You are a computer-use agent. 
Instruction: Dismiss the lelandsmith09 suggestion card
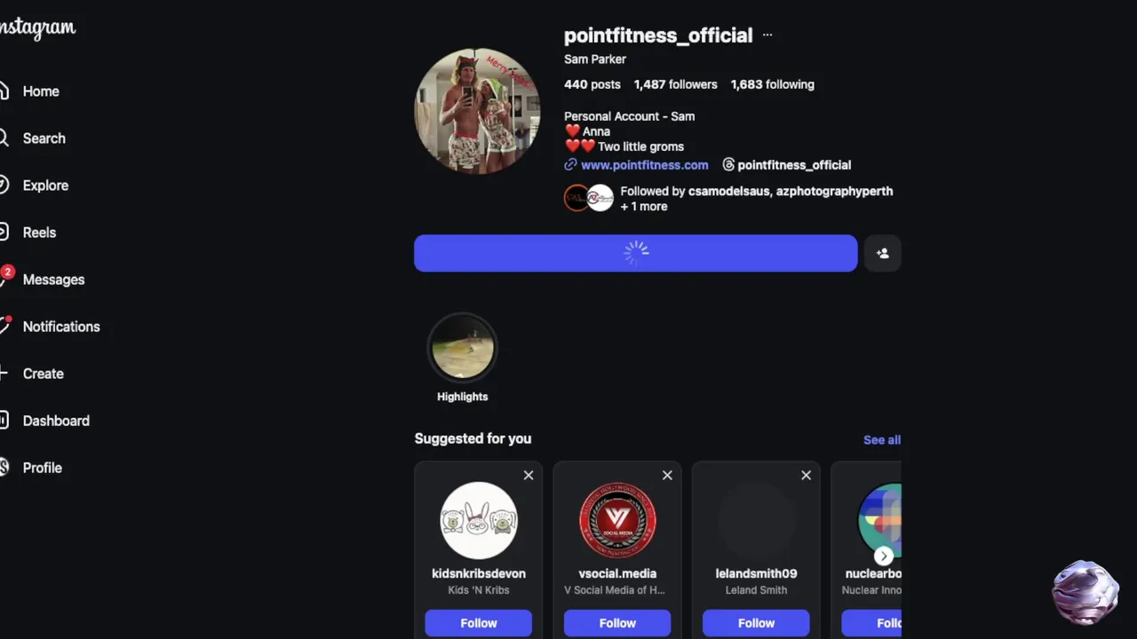click(x=806, y=476)
